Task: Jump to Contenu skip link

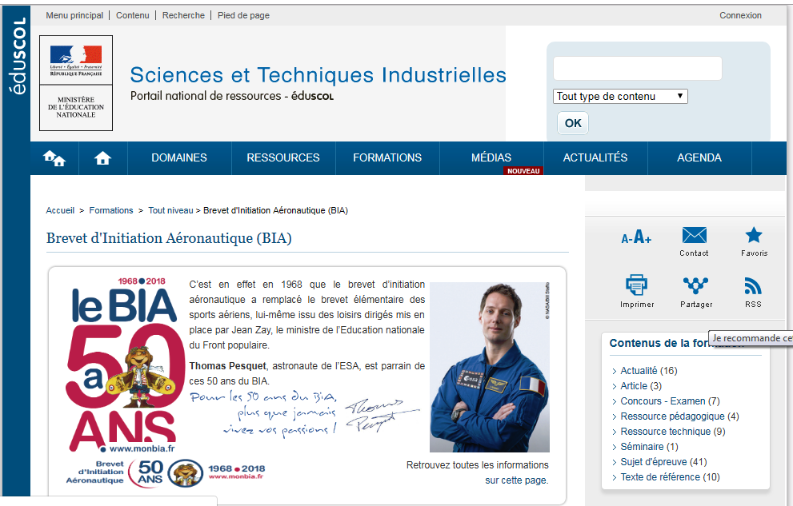Action: point(133,16)
